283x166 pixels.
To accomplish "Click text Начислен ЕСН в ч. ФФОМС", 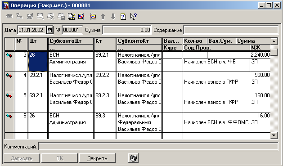I will click(x=216, y=122).
